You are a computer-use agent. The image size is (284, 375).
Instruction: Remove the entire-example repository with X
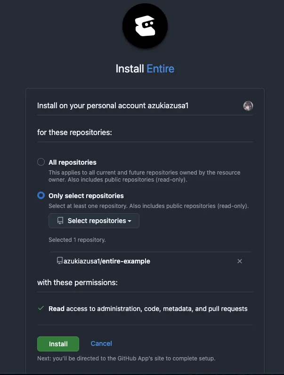[x=240, y=261]
